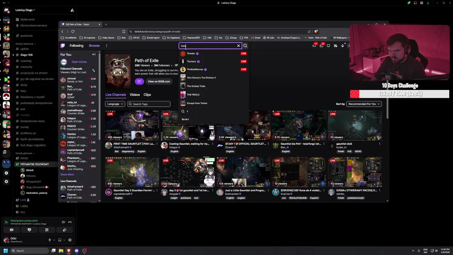Open Language filter dropdown
This screenshot has height=255, width=453.
point(115,104)
